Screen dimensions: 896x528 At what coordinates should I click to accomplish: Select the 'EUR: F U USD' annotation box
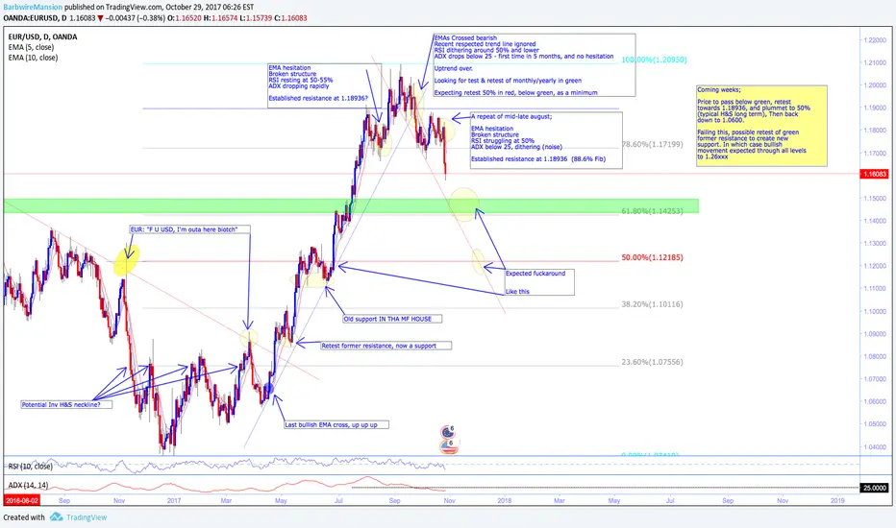pos(189,229)
